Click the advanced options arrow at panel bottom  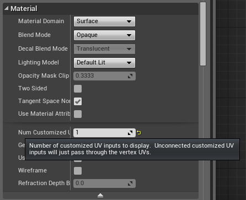[100, 196]
